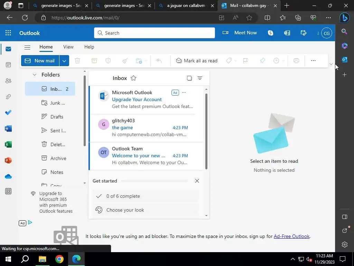354x266 pixels.
Task: Switch to 'a jaguar on callabvm' tab
Action: pos(186,6)
